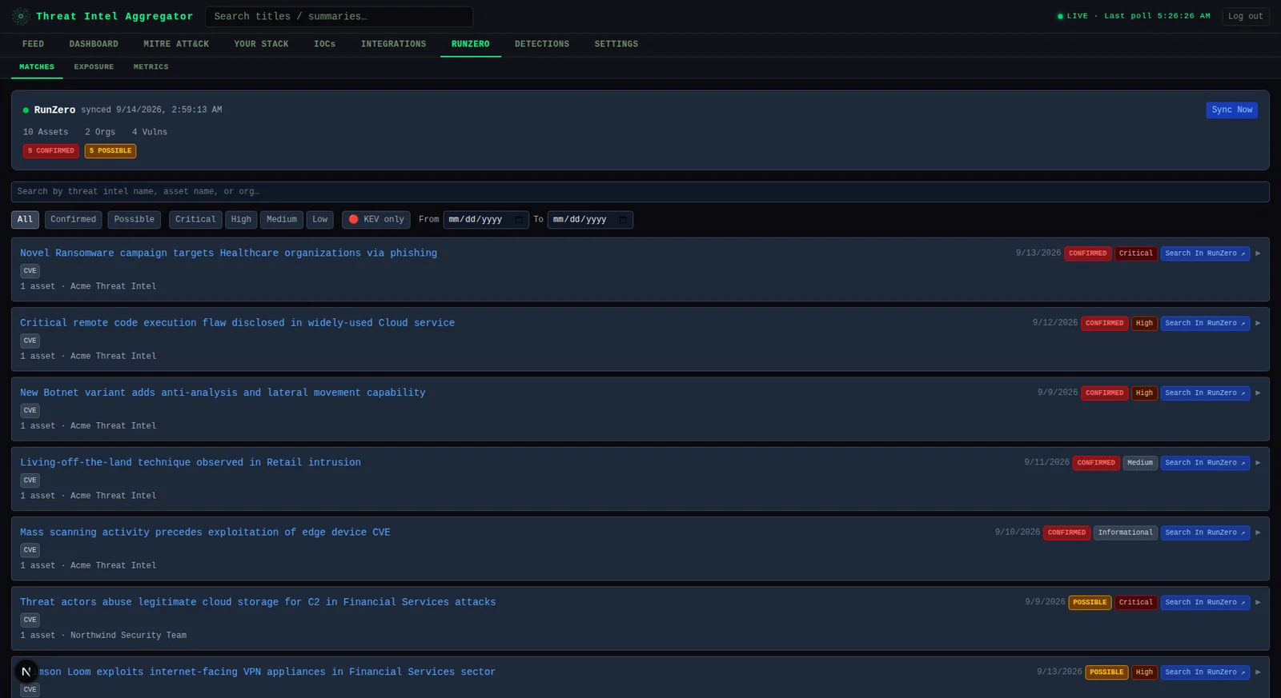Search In RunZero for Living-off-the-land technique
Image resolution: width=1281 pixels, height=698 pixels.
1205,463
